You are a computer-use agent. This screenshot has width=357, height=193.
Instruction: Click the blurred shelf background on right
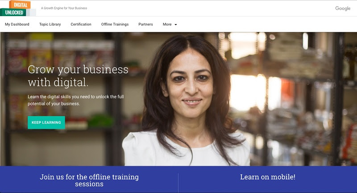pos(303,99)
